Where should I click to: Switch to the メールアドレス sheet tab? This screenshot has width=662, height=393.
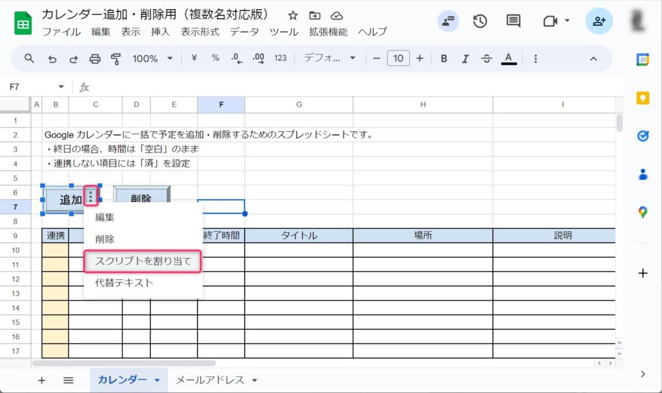[x=209, y=380]
